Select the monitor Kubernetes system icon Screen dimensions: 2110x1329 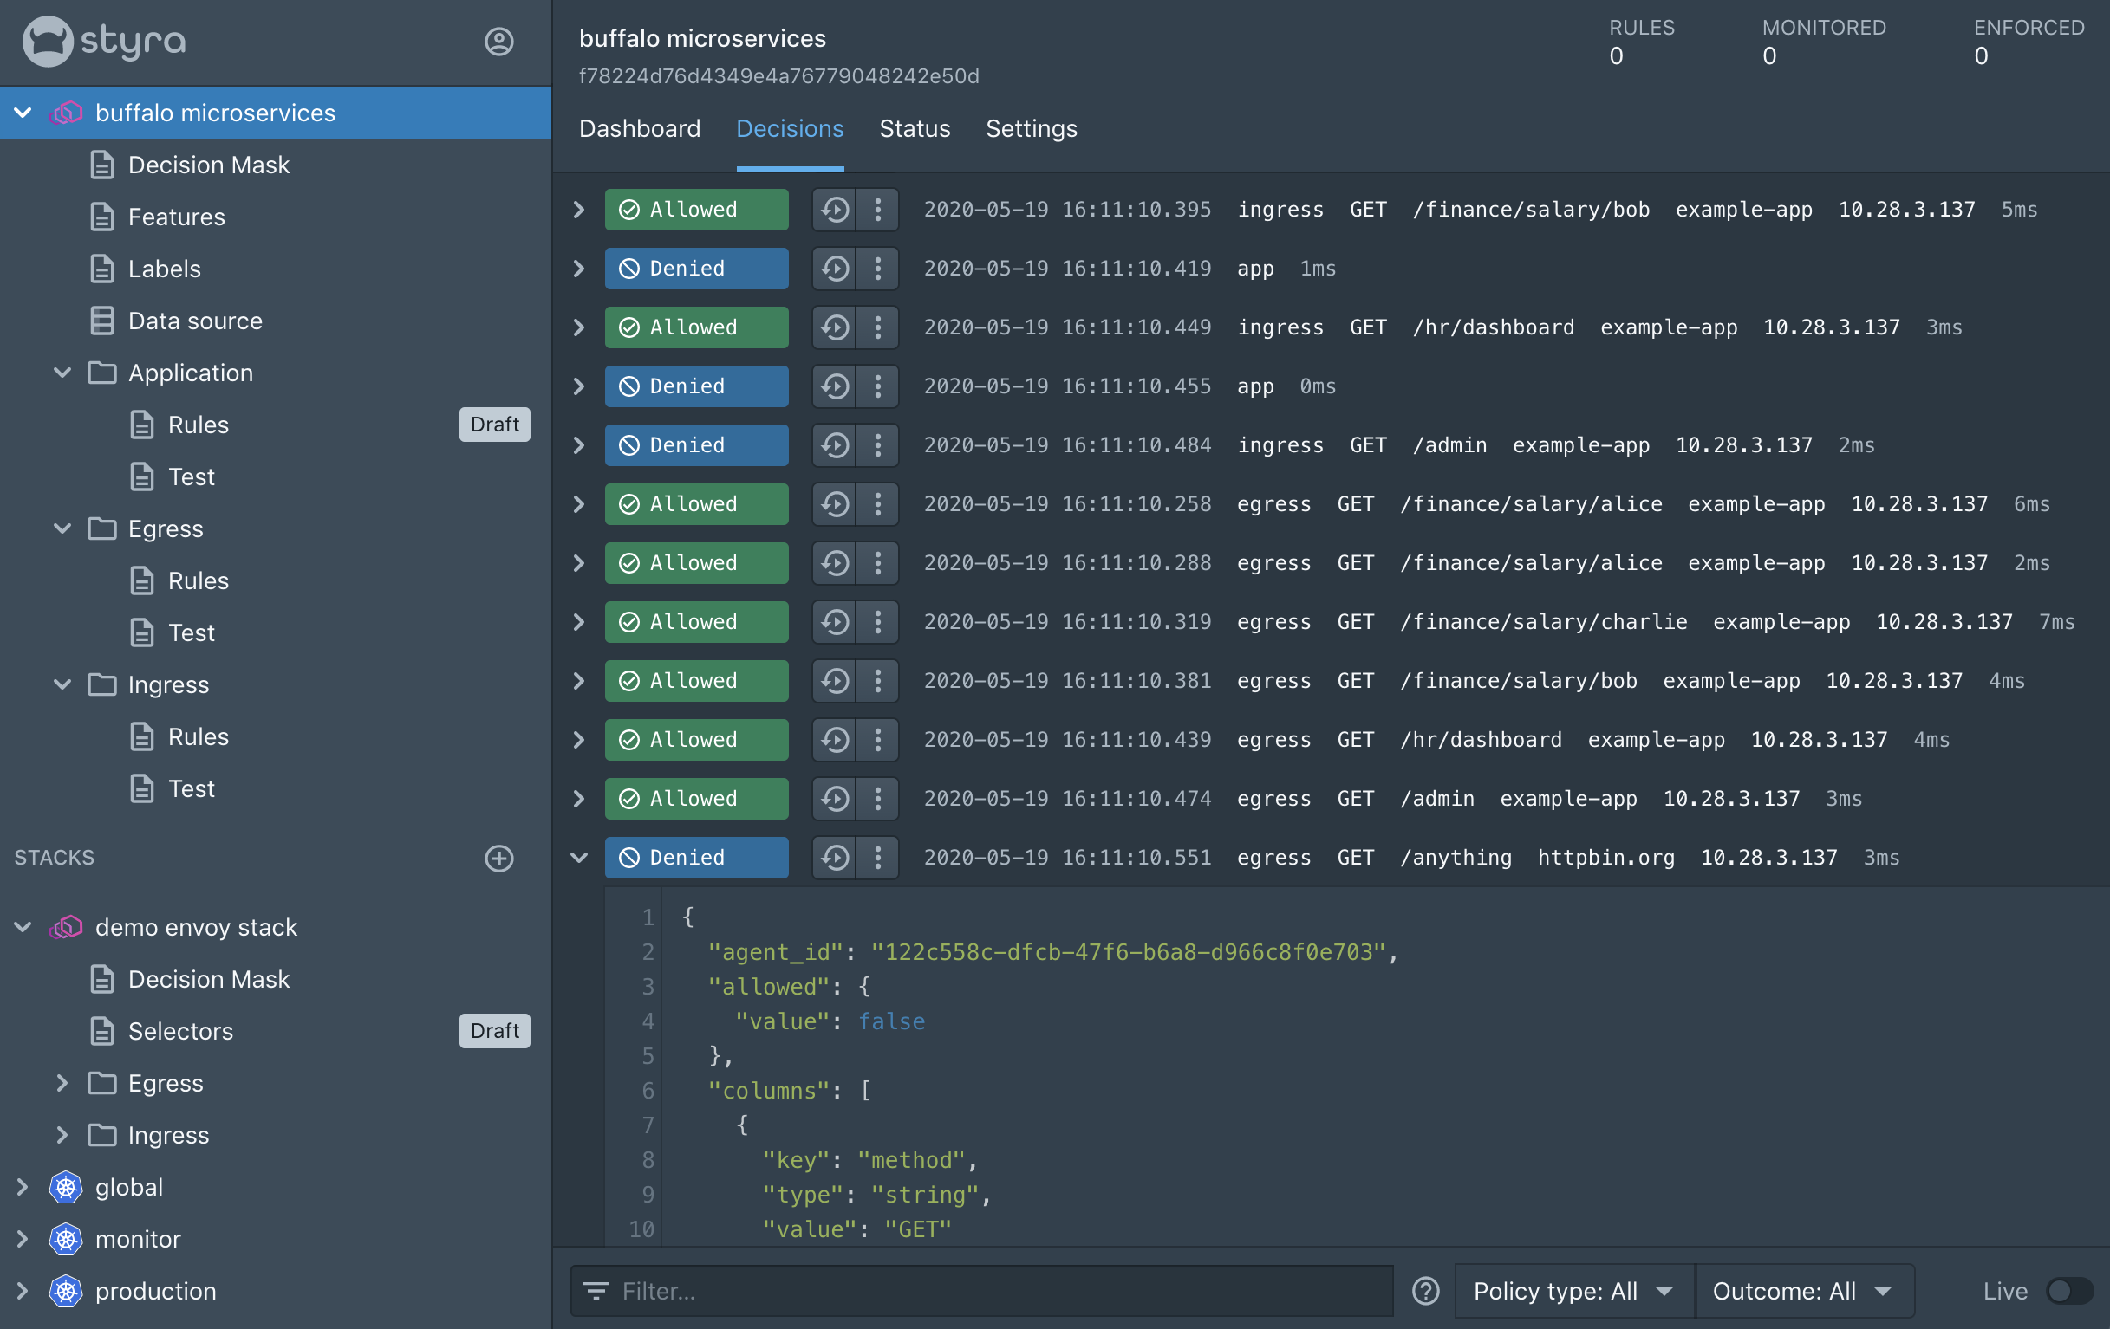coord(66,1239)
